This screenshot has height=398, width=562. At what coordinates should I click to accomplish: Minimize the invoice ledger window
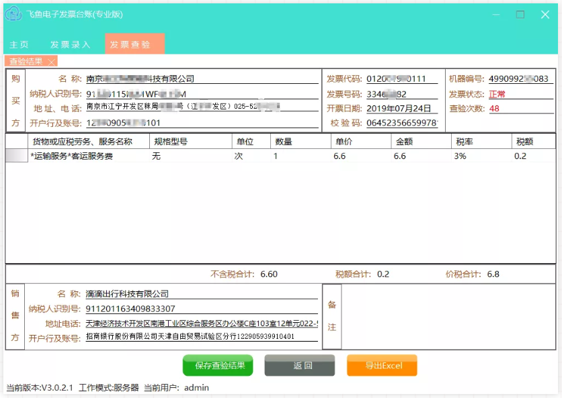(496, 14)
